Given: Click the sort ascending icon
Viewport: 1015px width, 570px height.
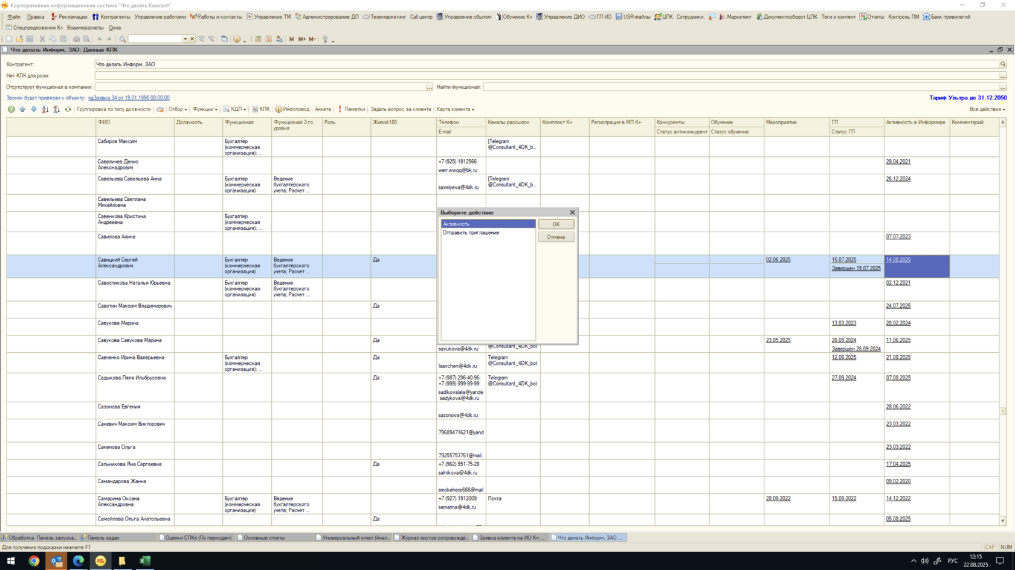Looking at the screenshot, I should (x=45, y=109).
